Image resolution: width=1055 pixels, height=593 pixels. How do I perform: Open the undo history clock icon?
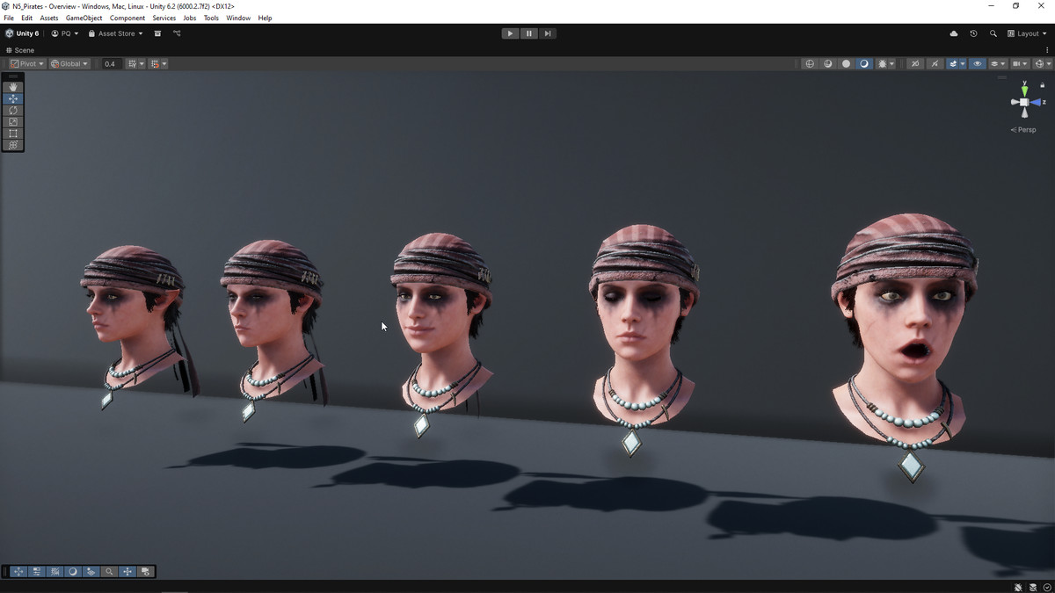tap(973, 33)
